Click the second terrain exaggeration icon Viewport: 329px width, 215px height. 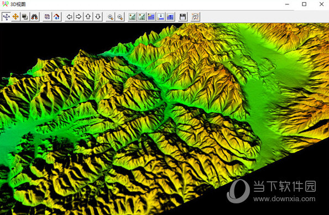point(142,17)
